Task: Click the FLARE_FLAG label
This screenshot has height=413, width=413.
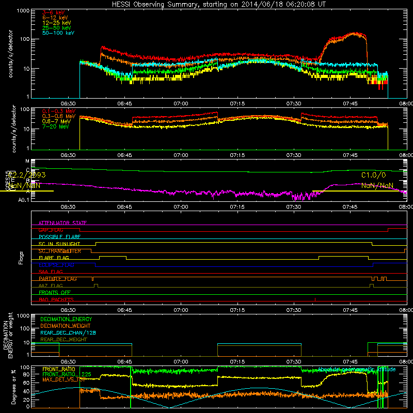Action: click(x=54, y=258)
